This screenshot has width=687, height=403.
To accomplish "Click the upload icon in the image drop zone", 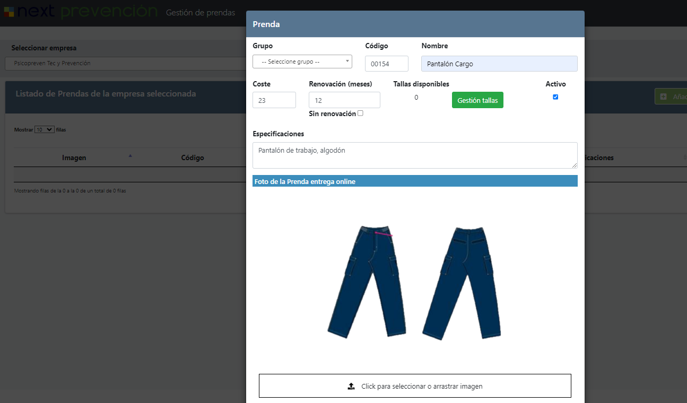I will (x=351, y=387).
